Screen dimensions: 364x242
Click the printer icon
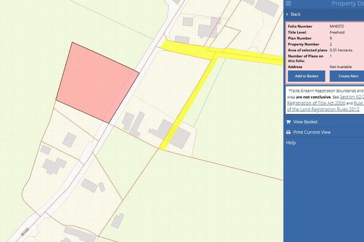[x=288, y=132]
